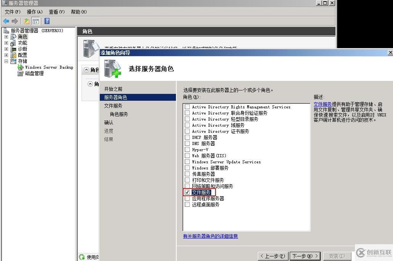The width and height of the screenshot is (393, 261).
Task: Open the 操作(A) menu
Action: coord(35,12)
